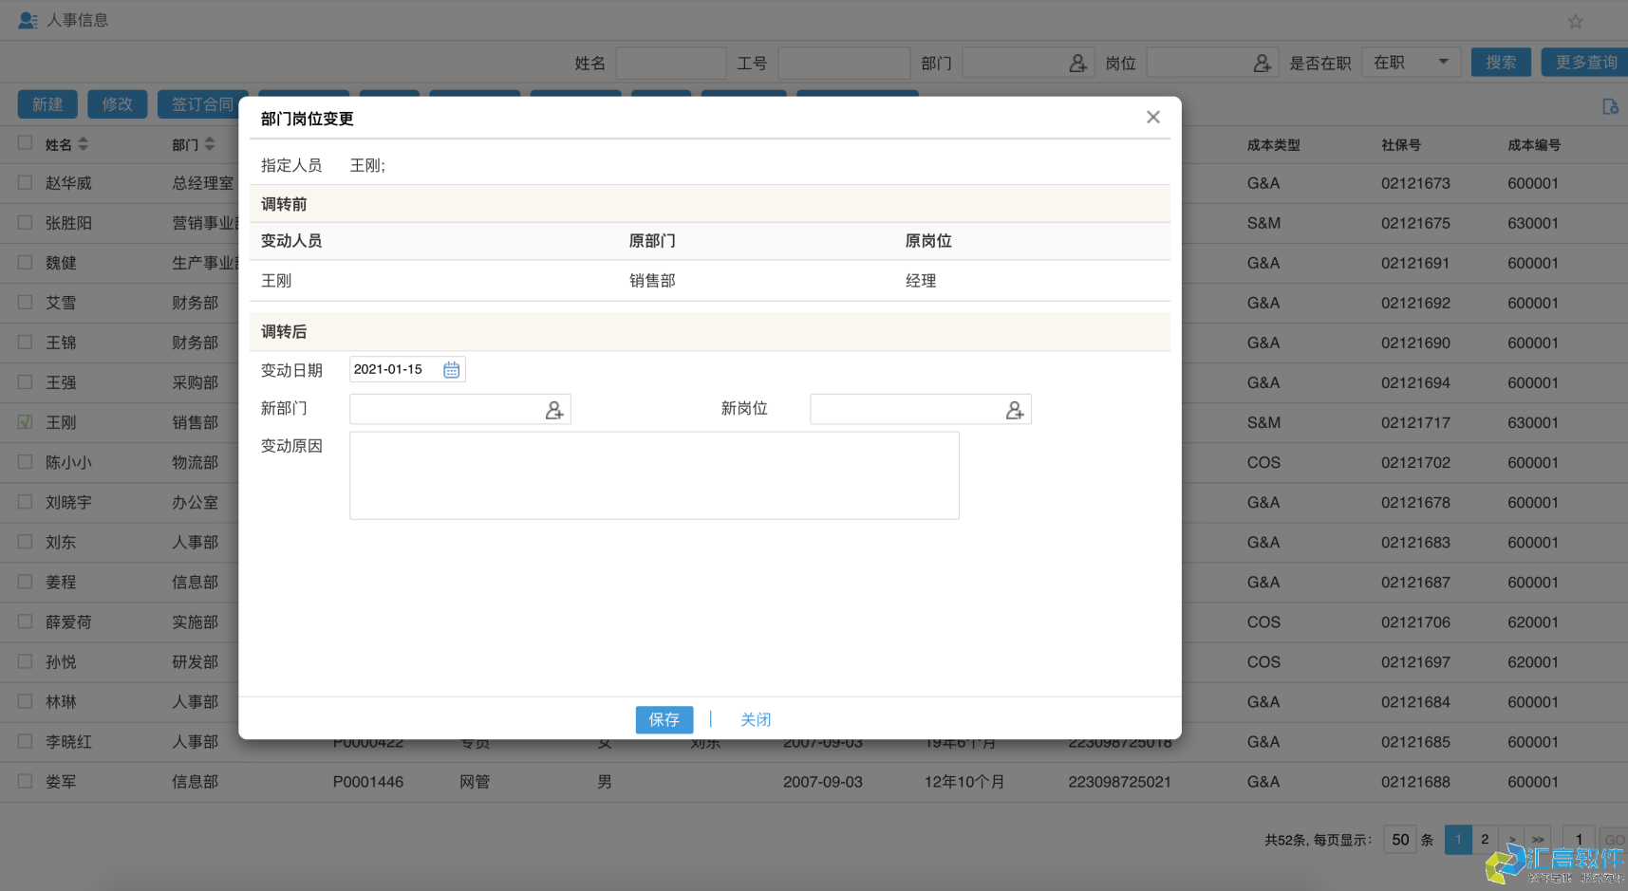Go to page 2 in pagination
1628x891 pixels.
tap(1486, 839)
